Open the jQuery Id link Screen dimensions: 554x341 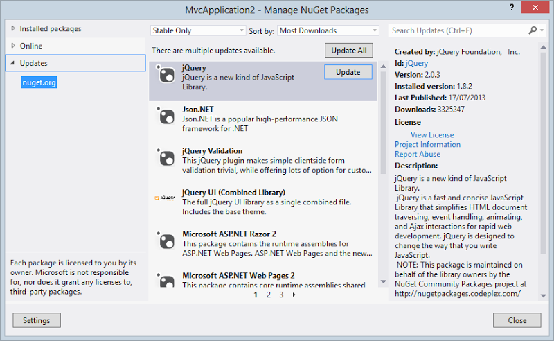(417, 63)
